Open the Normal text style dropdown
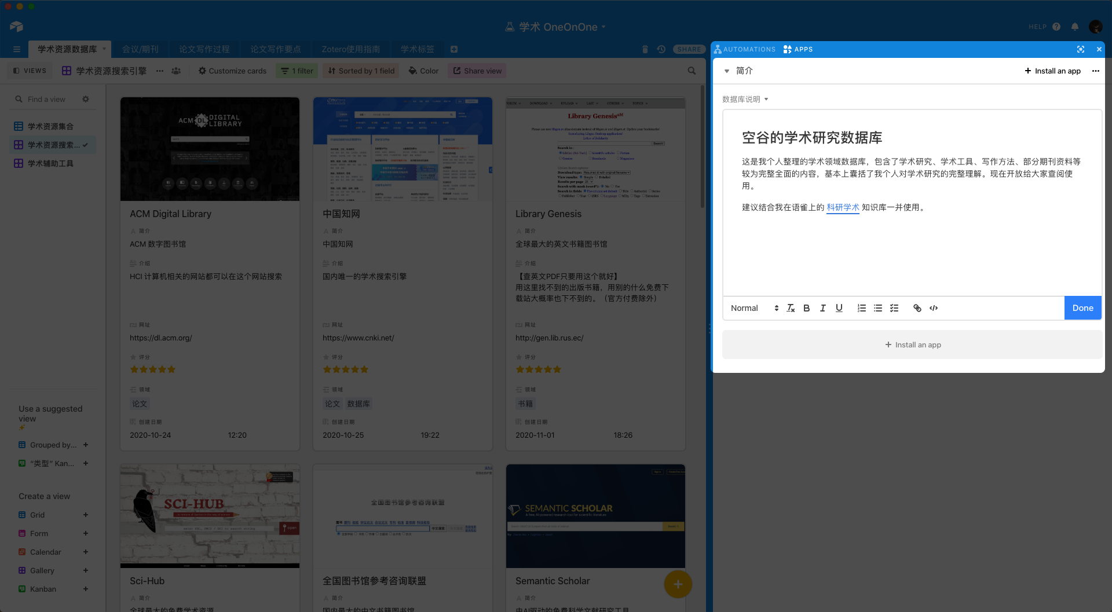 tap(754, 308)
